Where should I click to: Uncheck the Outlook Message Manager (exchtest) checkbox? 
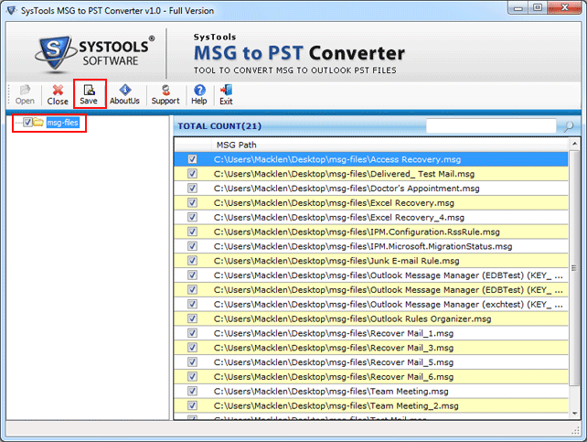click(x=192, y=304)
